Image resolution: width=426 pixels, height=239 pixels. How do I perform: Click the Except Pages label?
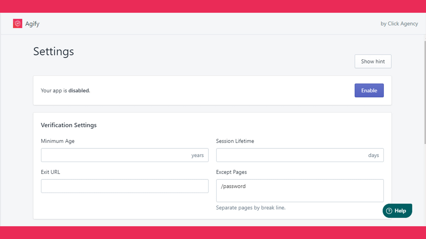point(231,172)
